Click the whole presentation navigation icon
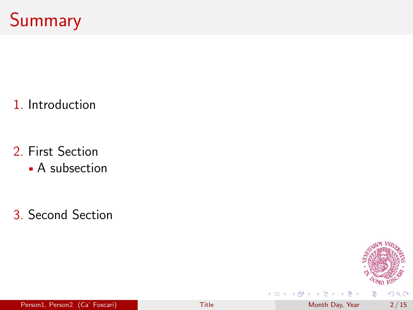The width and height of the screenshot is (413, 310). point(375,294)
